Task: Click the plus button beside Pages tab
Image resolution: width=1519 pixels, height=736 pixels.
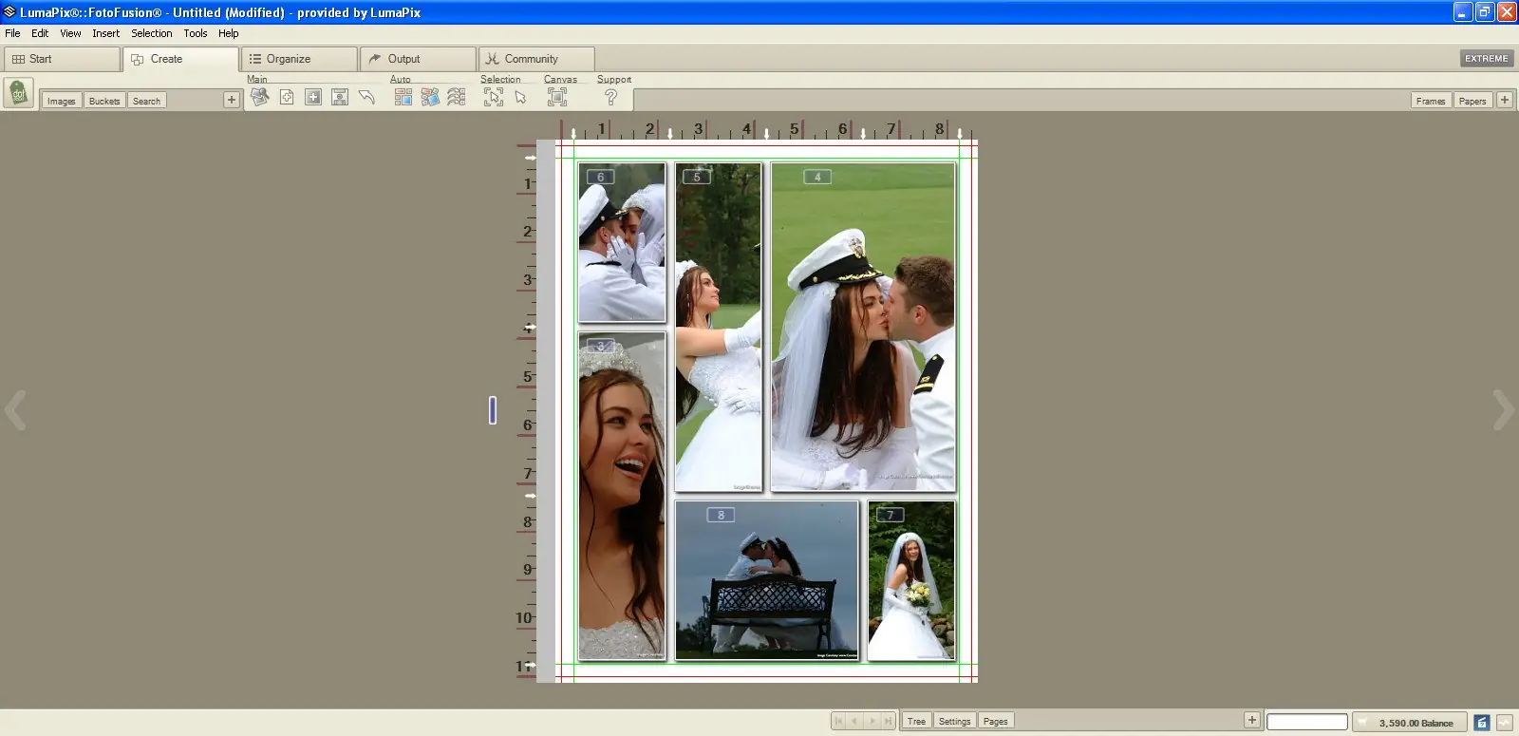Action: point(1252,720)
